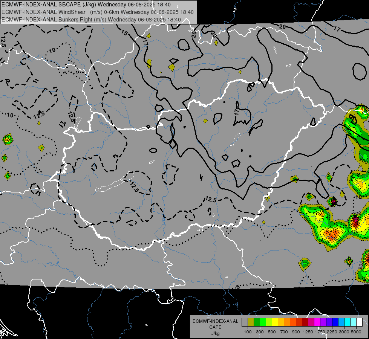Select the olive swatch in CAPE legend
Image resolution: width=369 pixels, height=339 pixels.
[x=251, y=322]
